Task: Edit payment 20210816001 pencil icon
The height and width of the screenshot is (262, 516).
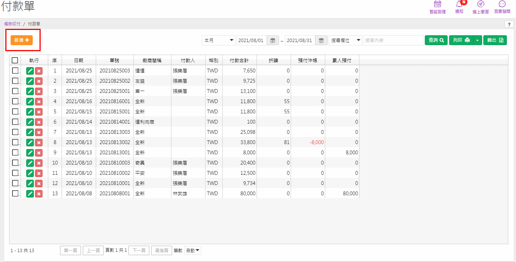Action: click(30, 102)
